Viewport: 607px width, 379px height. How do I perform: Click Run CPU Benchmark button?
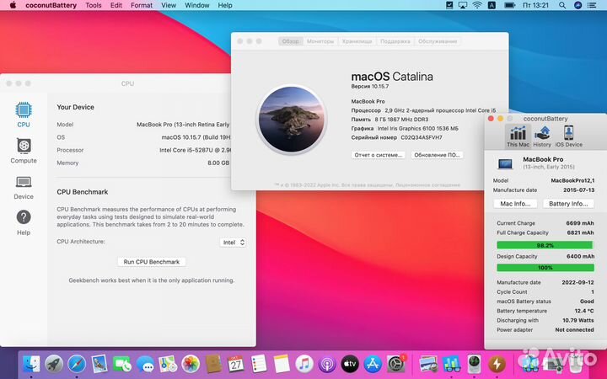152,262
